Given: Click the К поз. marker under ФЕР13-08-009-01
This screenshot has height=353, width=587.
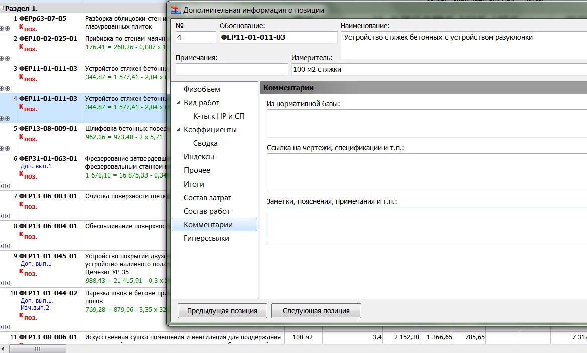Looking at the screenshot, I should [x=28, y=138].
